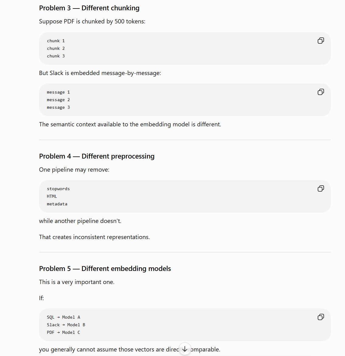
Task: Click the 'chunk 2' line in the code block
Action: pyautogui.click(x=56, y=48)
